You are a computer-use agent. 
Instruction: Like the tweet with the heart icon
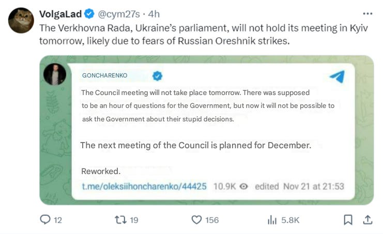coord(196,220)
